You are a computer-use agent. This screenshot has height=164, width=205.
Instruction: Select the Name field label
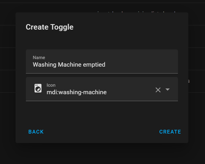click(39, 57)
